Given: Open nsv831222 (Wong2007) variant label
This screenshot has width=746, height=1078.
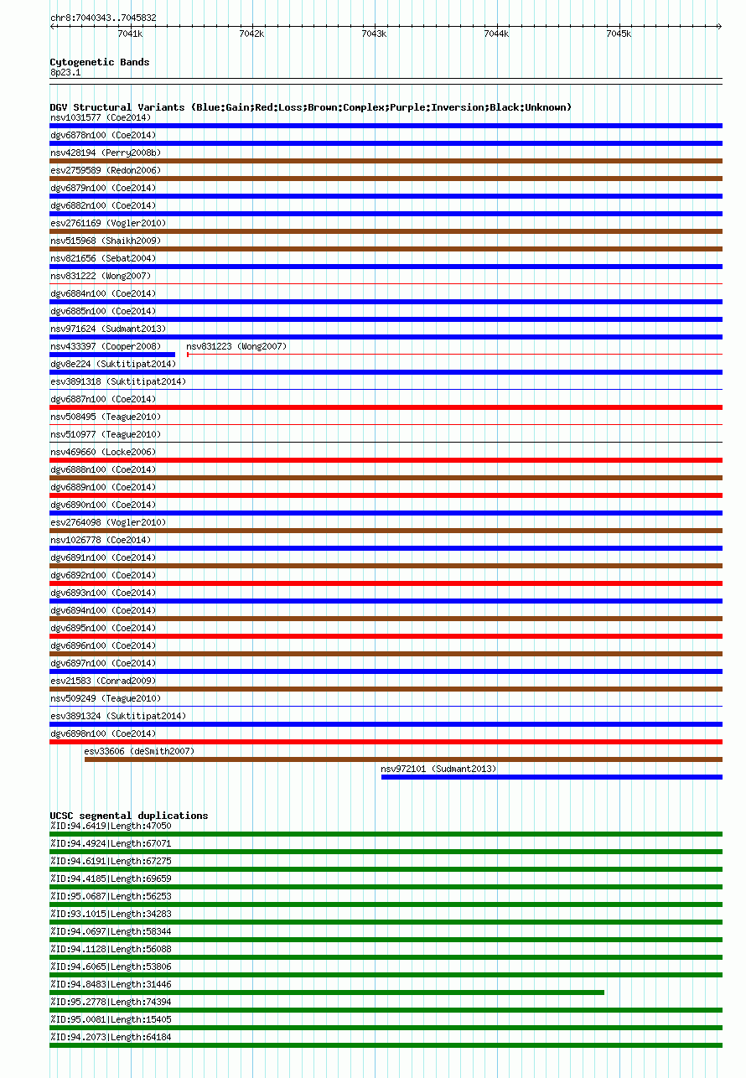Looking at the screenshot, I should 101,276.
